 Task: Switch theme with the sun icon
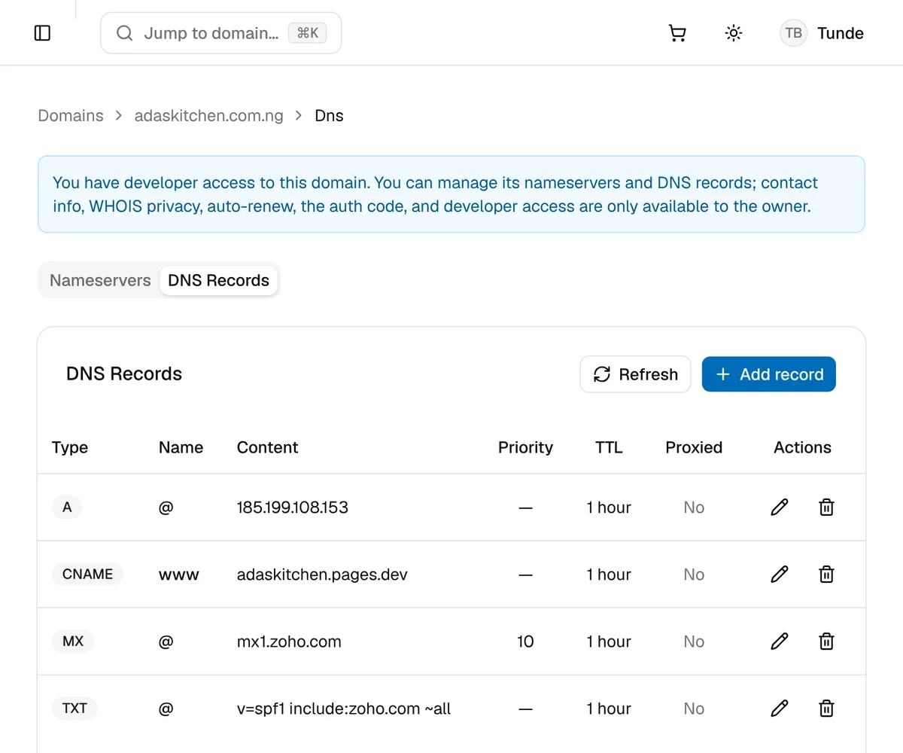click(733, 33)
